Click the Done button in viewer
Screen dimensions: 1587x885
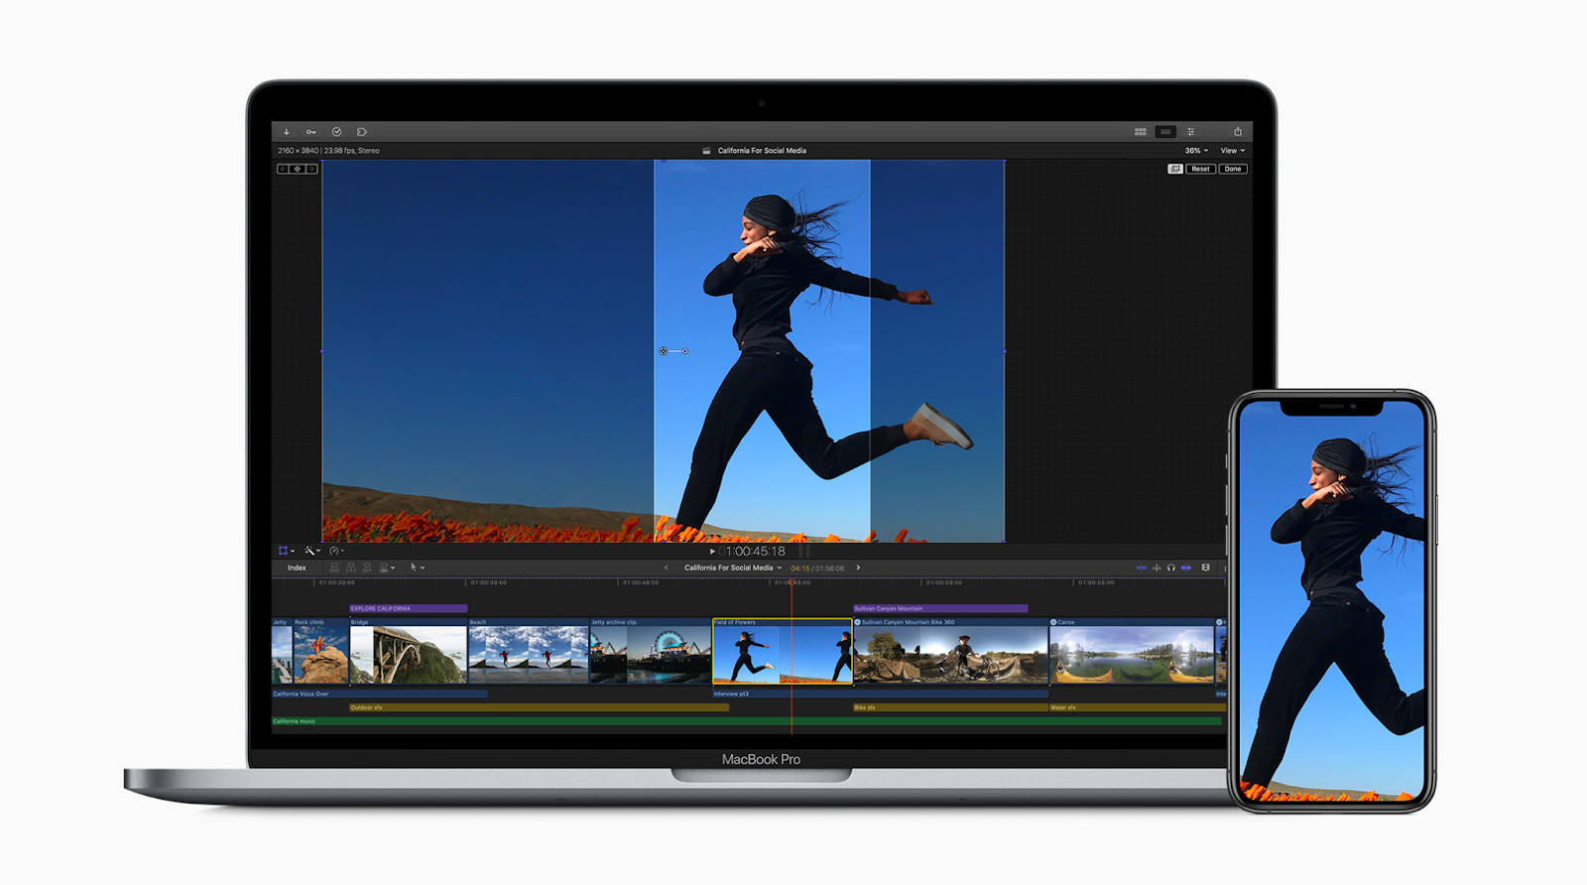tap(1232, 170)
